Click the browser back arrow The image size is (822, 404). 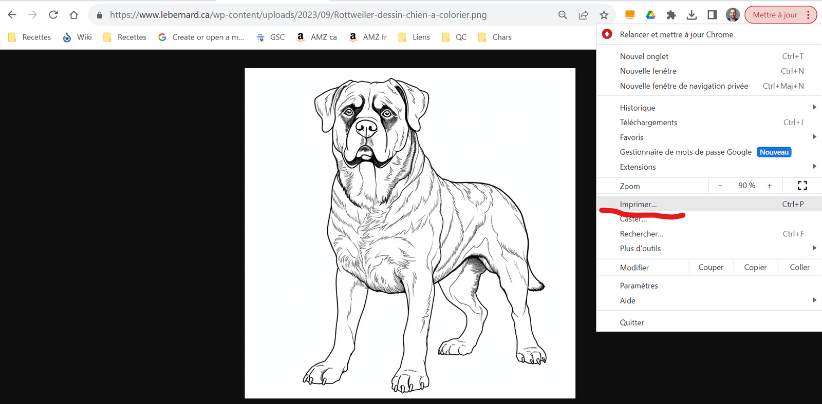[12, 15]
